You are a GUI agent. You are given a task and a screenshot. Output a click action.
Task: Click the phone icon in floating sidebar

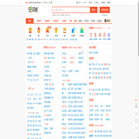coord(136,105)
